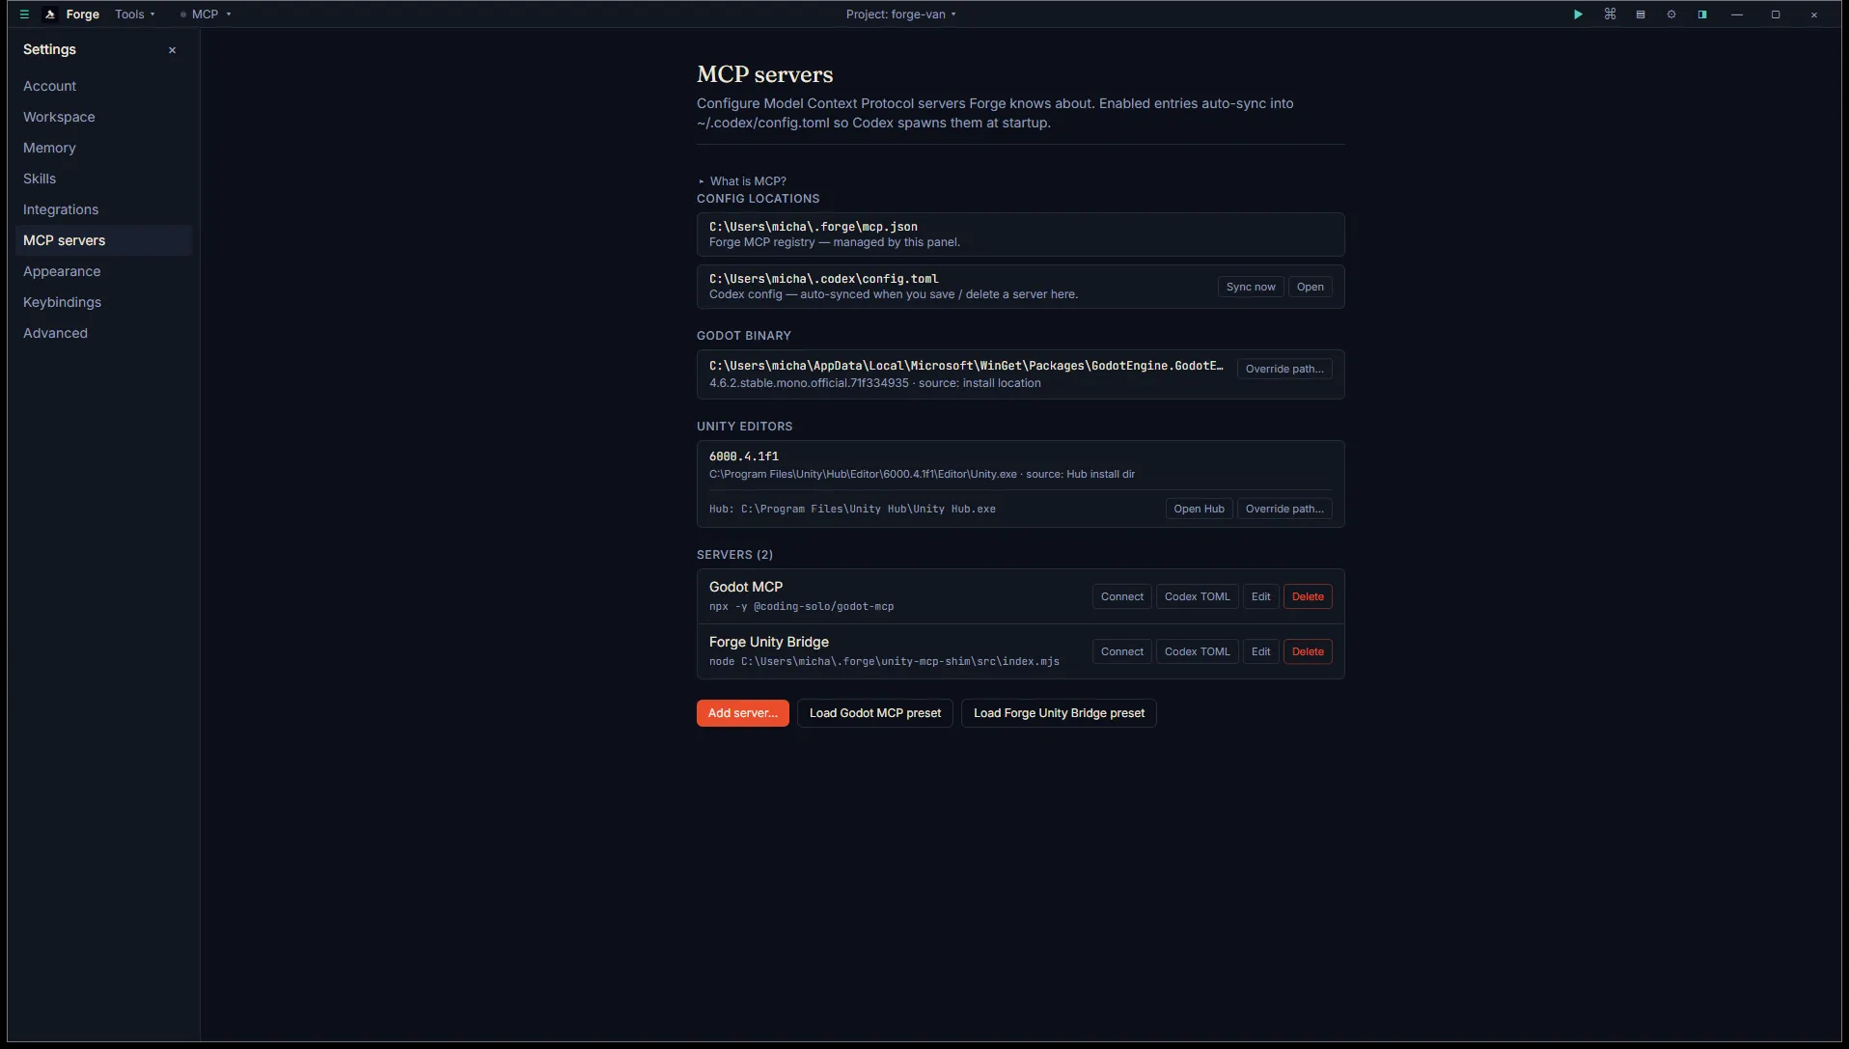Open the Project forge-van selector

pyautogui.click(x=900, y=14)
